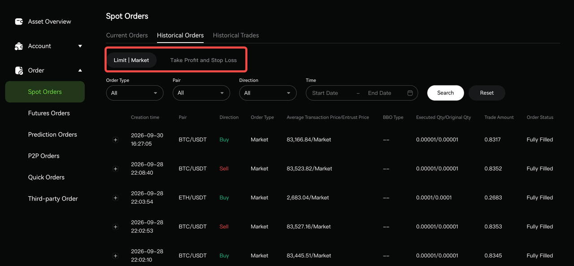Open Asset Overview in the sidebar
This screenshot has height=266, width=574.
49,21
